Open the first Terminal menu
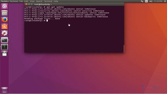Image resolution: width=167 pixels, height=94 pixels. (x=14, y=1)
